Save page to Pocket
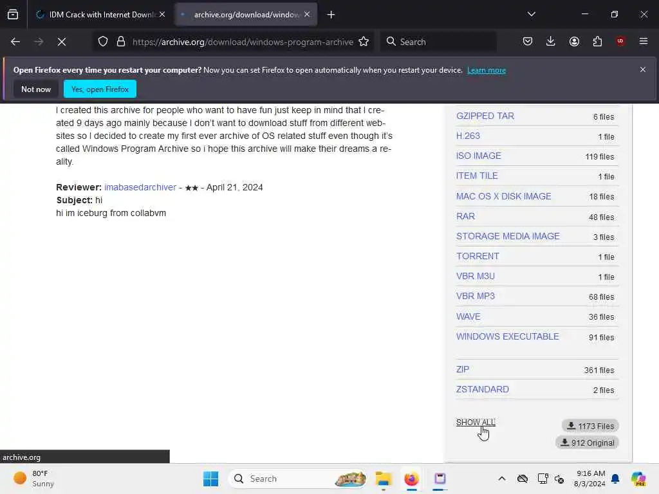 click(528, 41)
